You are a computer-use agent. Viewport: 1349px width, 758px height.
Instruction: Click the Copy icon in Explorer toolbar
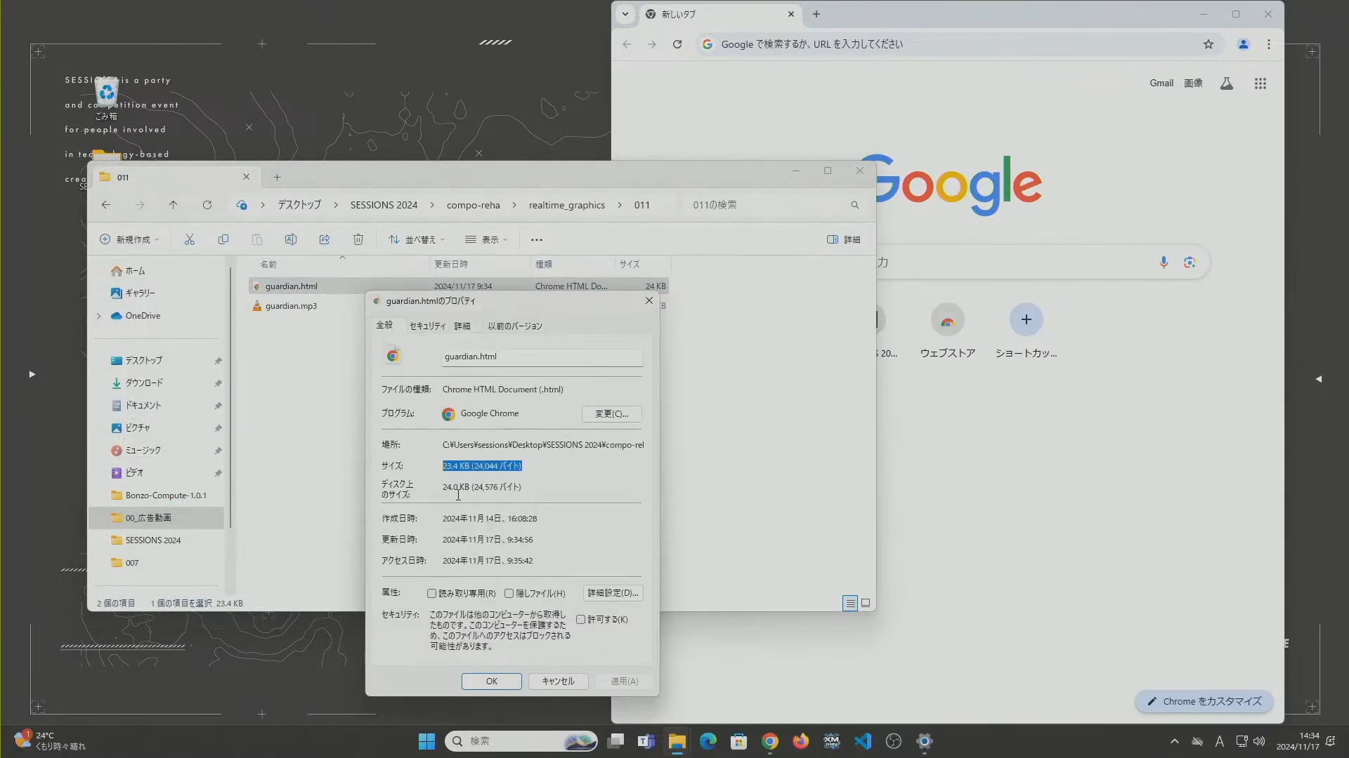click(223, 240)
